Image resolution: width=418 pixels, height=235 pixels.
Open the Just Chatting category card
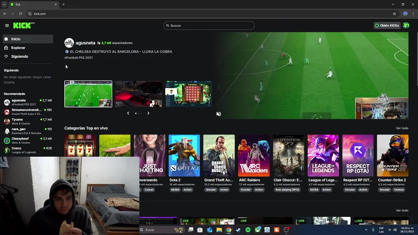150,156
